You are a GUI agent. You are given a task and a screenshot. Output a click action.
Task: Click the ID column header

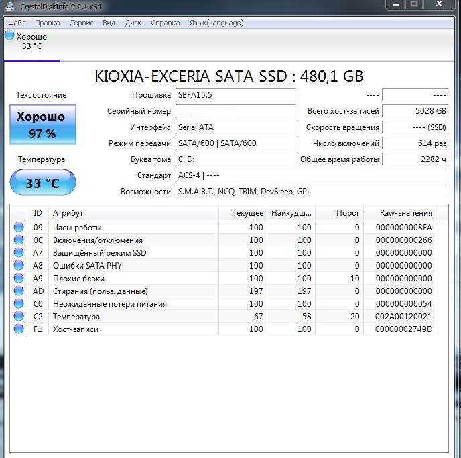point(38,213)
